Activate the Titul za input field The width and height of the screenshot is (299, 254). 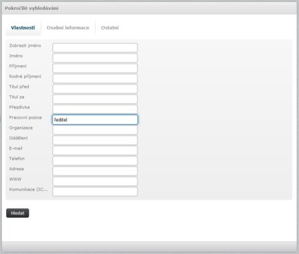[95, 99]
